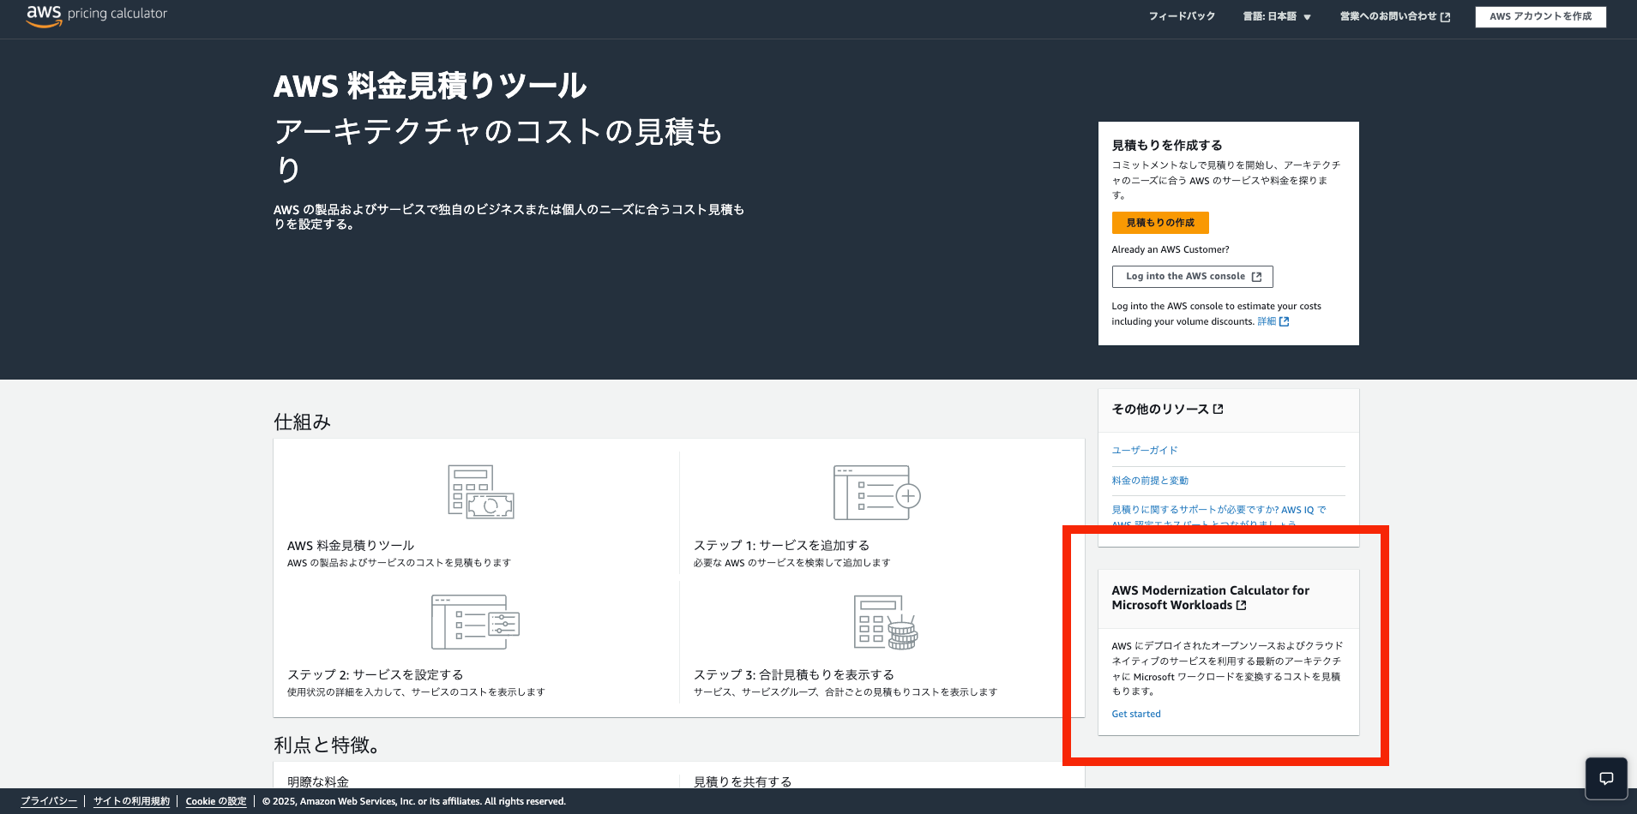1637x814 pixels.
Task: Click the Step 2 configure service illustration
Action: pyautogui.click(x=476, y=622)
